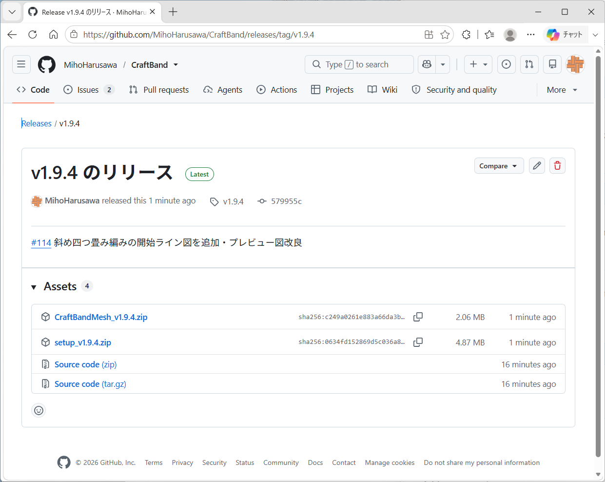Open the #114 issue link
This screenshot has height=482, width=605.
click(41, 242)
